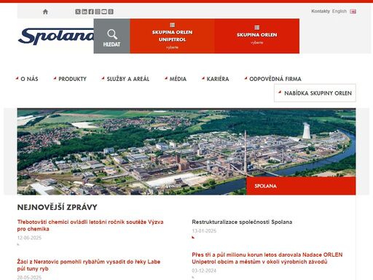Open the Kontakty link

(321, 11)
